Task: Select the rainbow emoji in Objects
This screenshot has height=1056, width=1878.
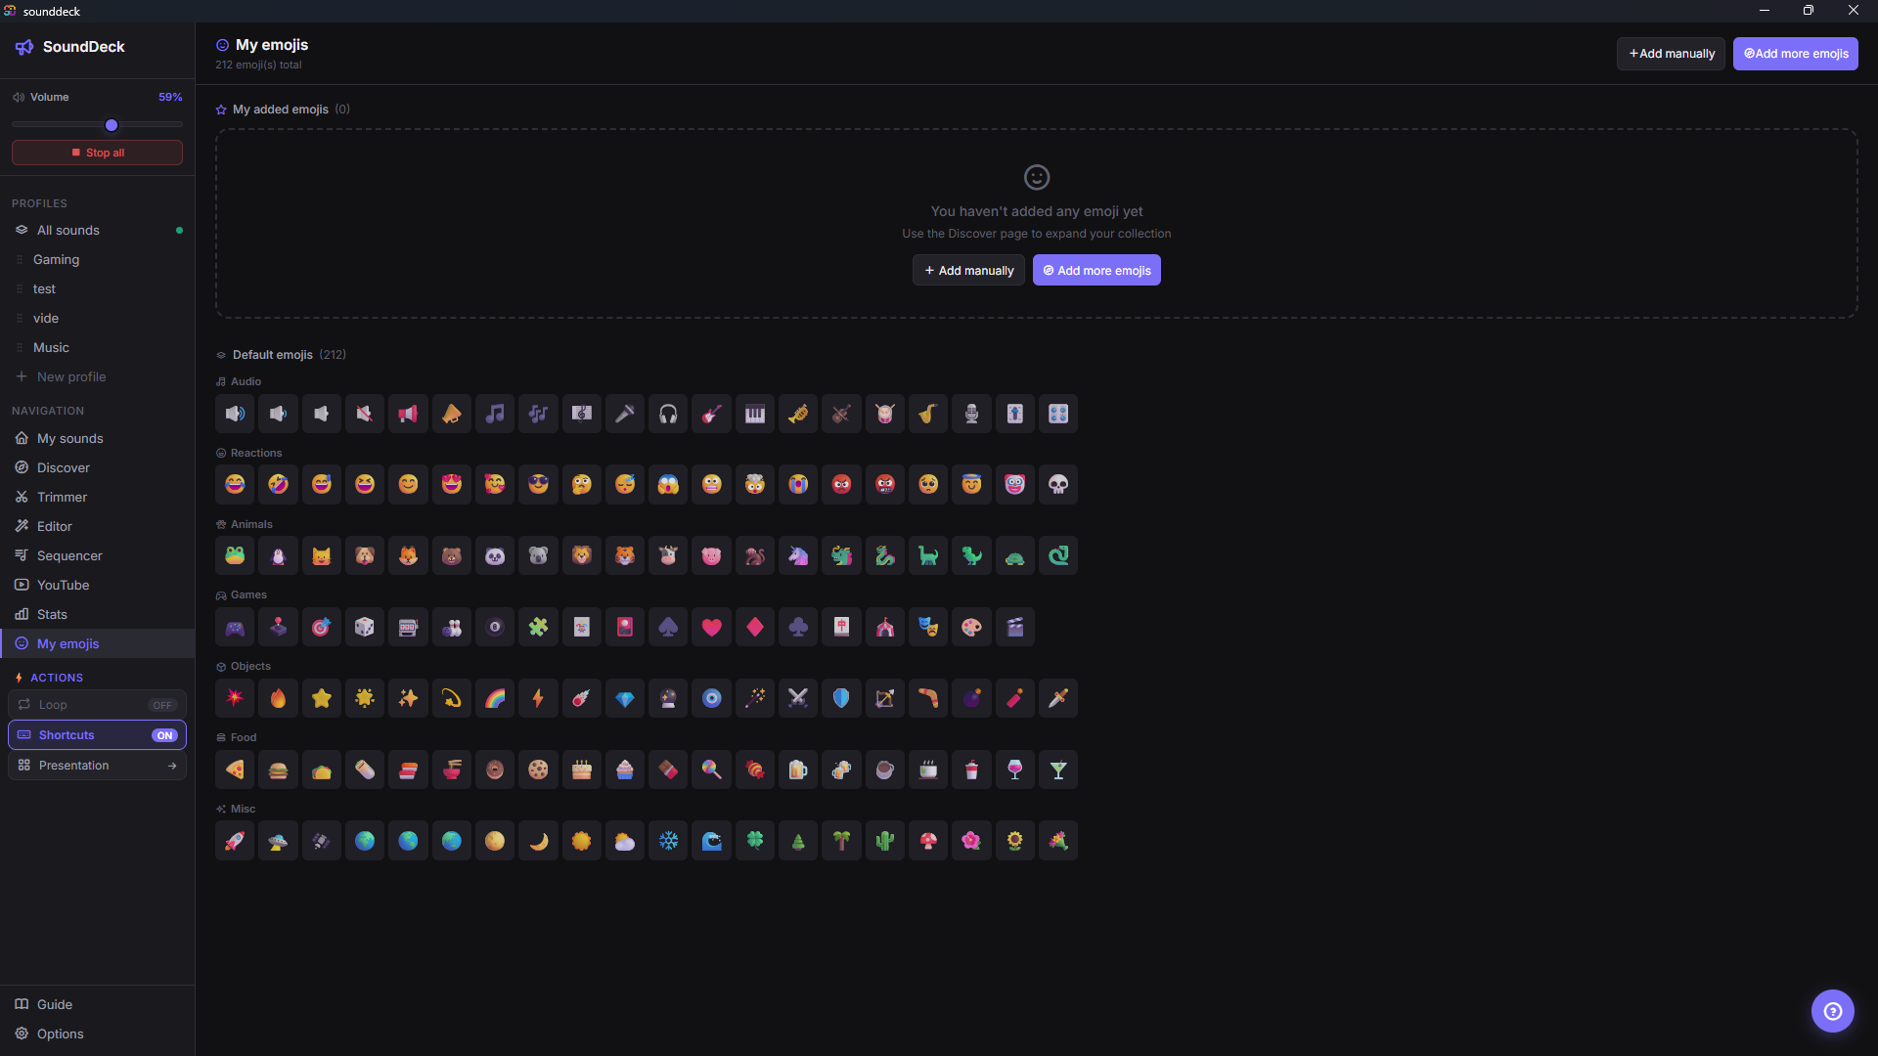Action: click(x=495, y=698)
